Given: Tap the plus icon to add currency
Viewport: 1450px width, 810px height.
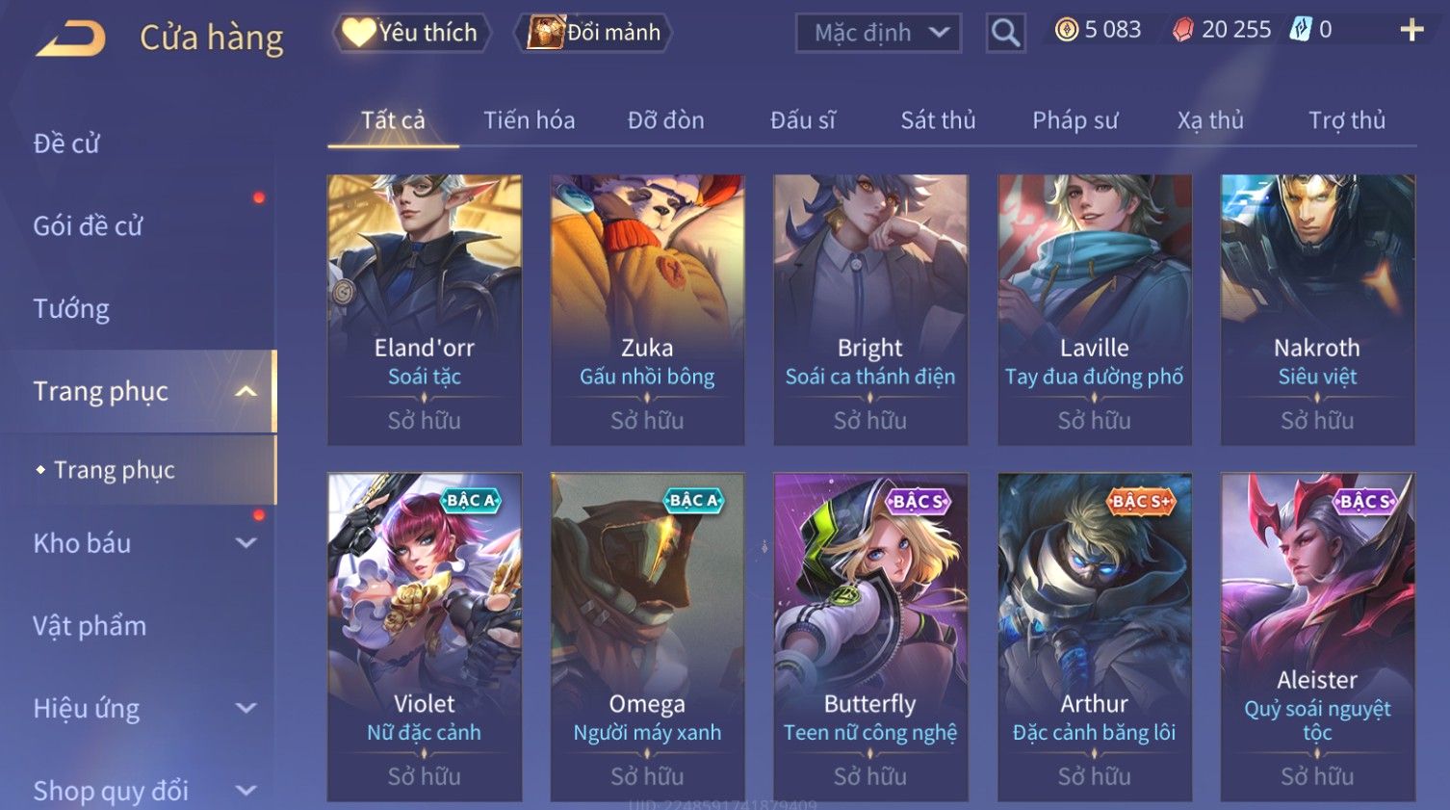Looking at the screenshot, I should click(1411, 31).
